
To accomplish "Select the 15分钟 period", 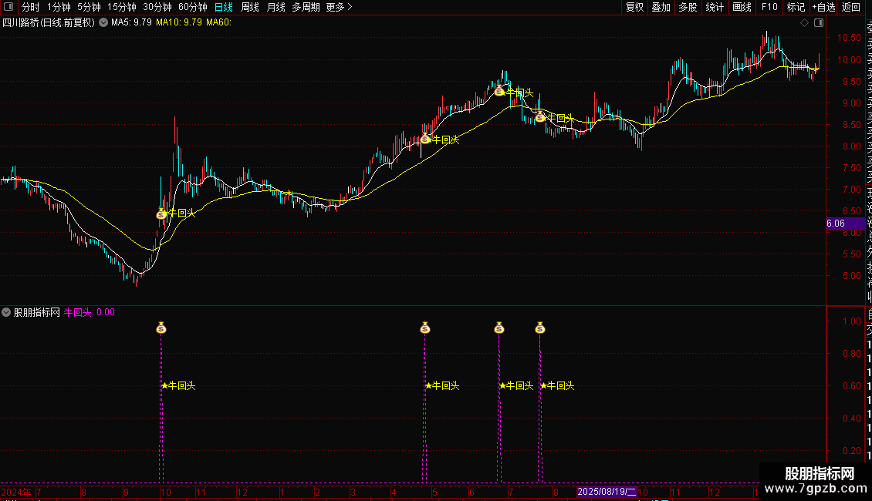I will [x=122, y=7].
